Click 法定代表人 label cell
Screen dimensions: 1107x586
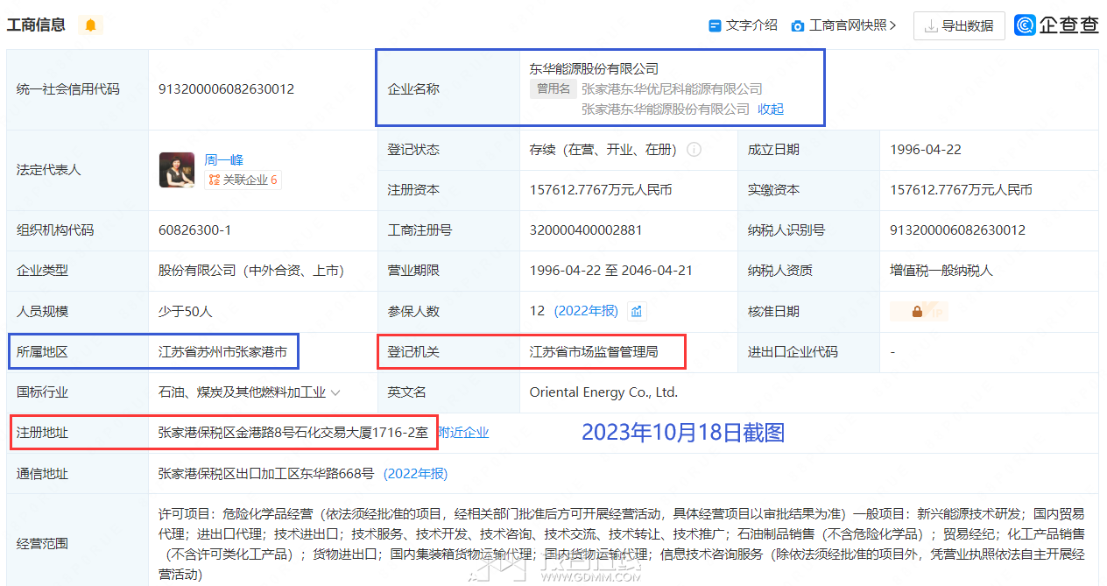coord(78,170)
